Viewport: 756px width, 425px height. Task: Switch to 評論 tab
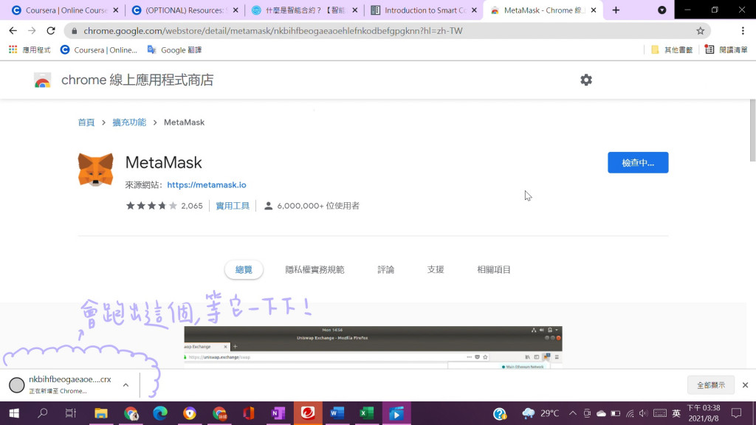pos(385,270)
